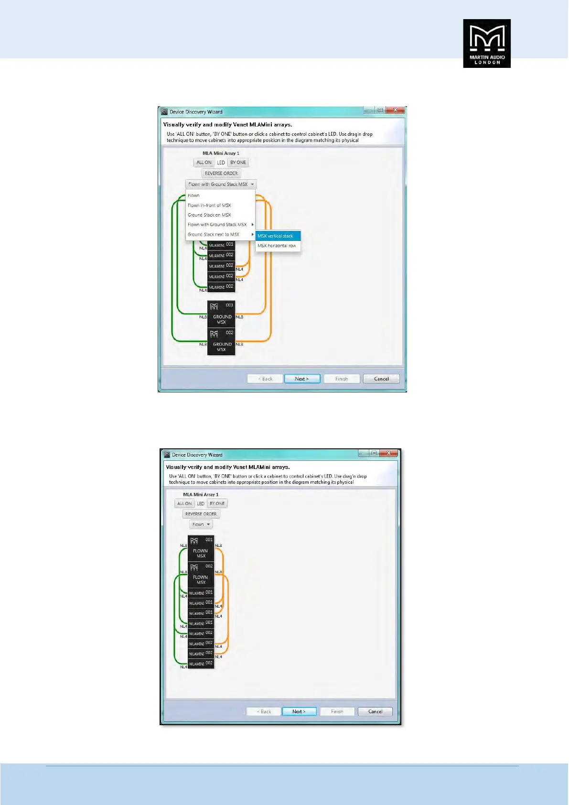Click the upper wizard's 'Visually verify and modify' heading
The image size is (569, 805).
[228, 125]
